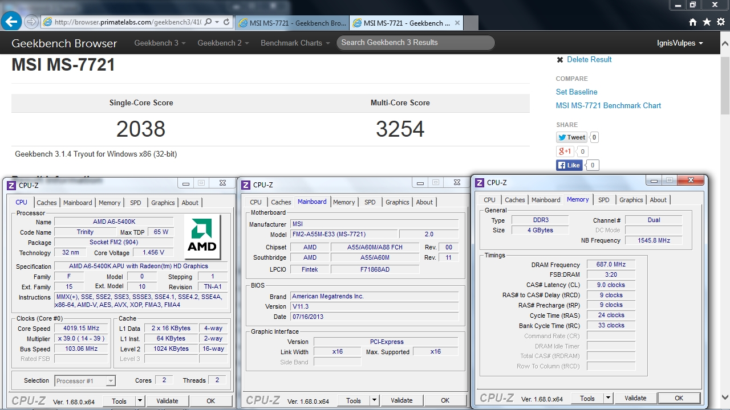
Task: Click the X icon beside Delete Result
Action: pyautogui.click(x=560, y=60)
